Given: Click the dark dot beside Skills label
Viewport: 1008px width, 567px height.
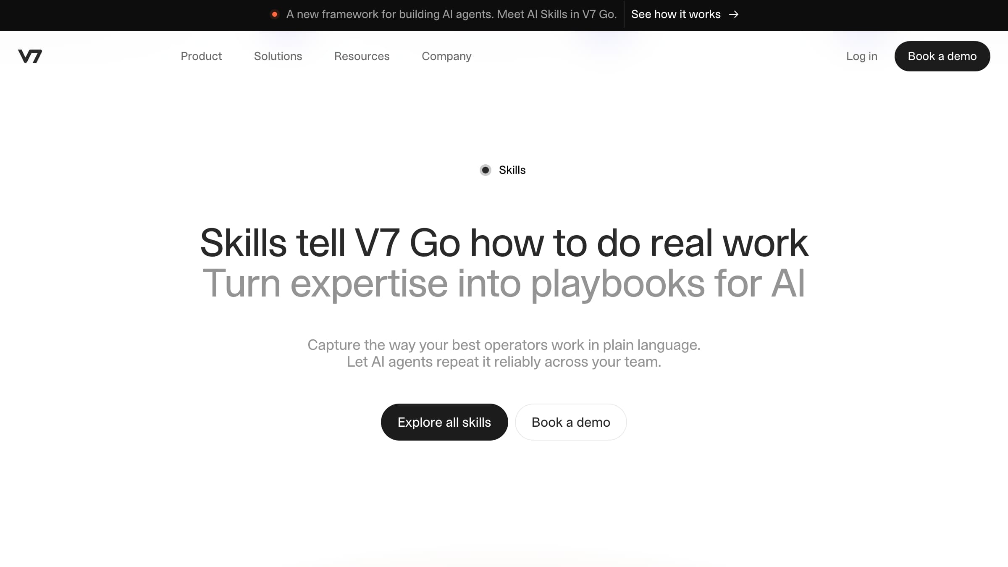Looking at the screenshot, I should [x=486, y=170].
